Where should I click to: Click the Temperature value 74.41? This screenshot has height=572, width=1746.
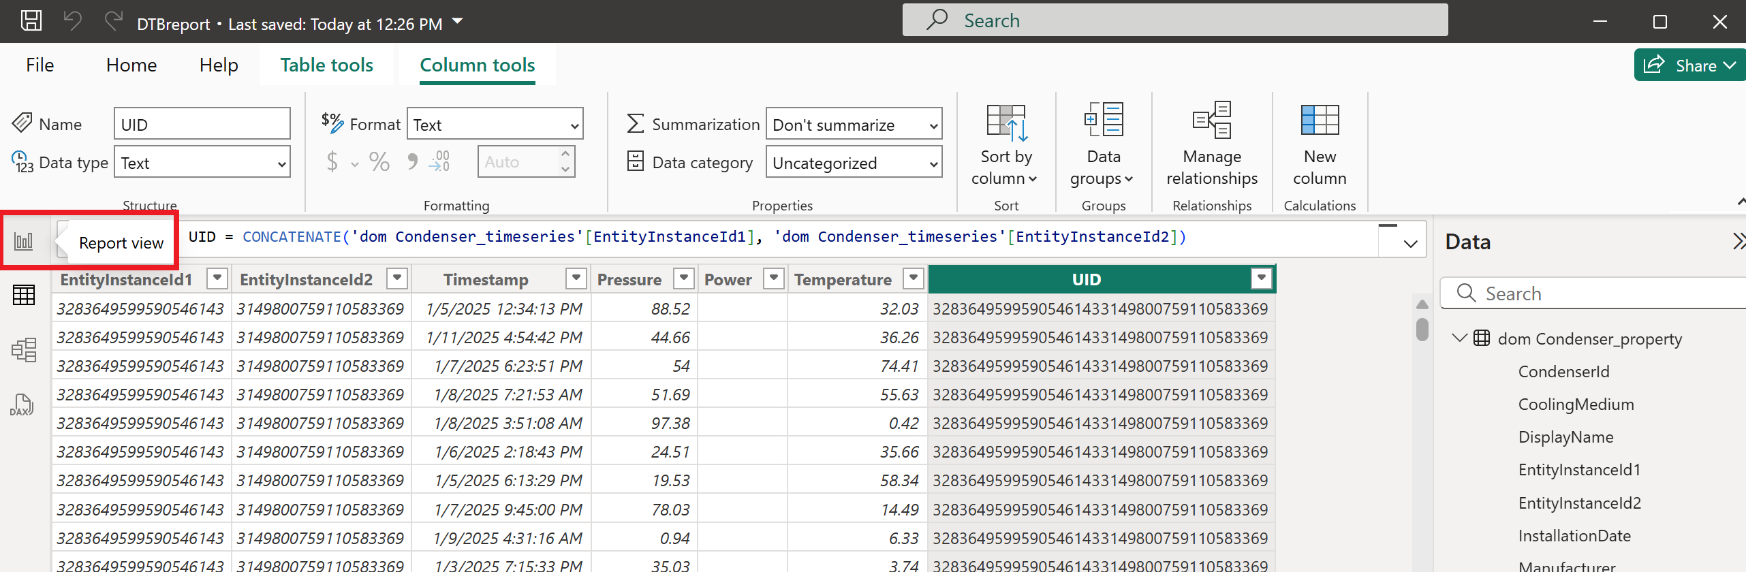[899, 366]
